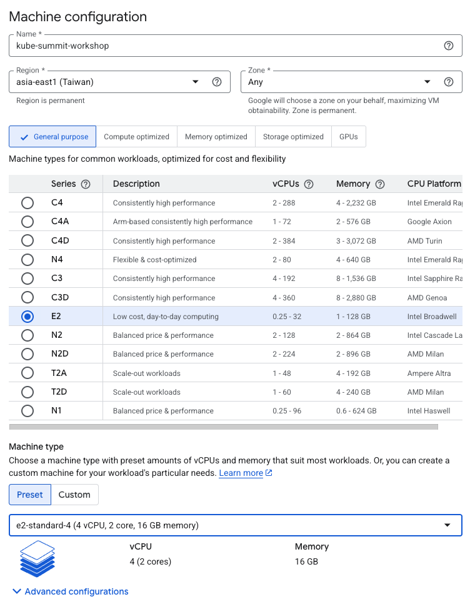Click the Series column help icon
The width and height of the screenshot is (475, 612).
(x=86, y=184)
